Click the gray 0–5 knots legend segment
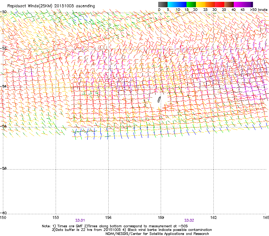The image size is (269, 236). click(163, 4)
